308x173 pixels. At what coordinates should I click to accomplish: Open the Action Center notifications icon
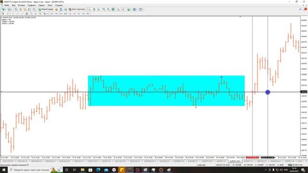[303, 170]
